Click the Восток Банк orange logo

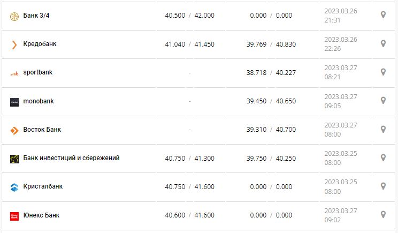click(x=14, y=130)
